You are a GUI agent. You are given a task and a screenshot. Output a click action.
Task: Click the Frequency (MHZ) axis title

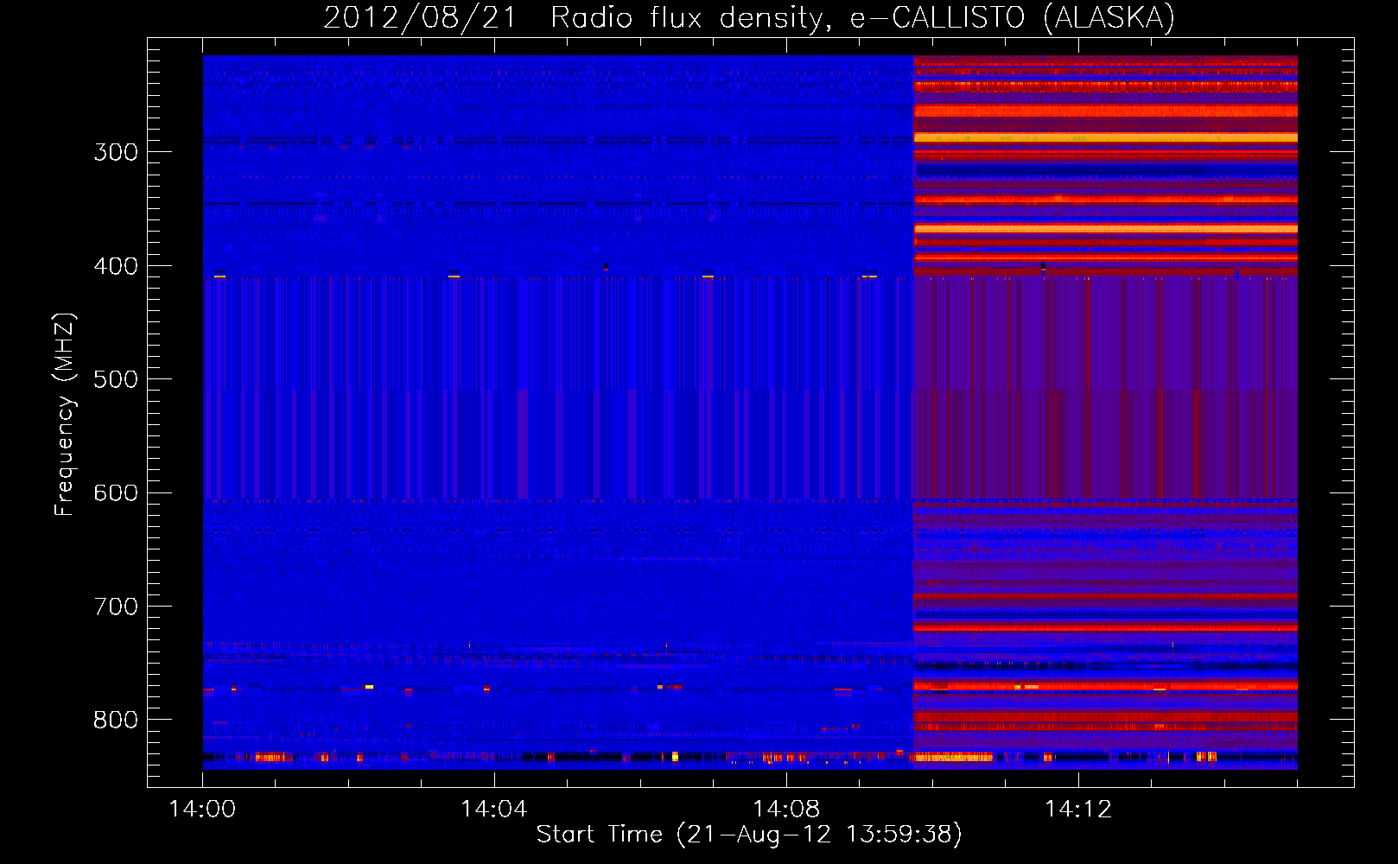(x=65, y=414)
